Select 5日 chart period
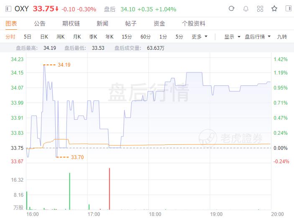This screenshot has width=294, height=221. click(27, 36)
